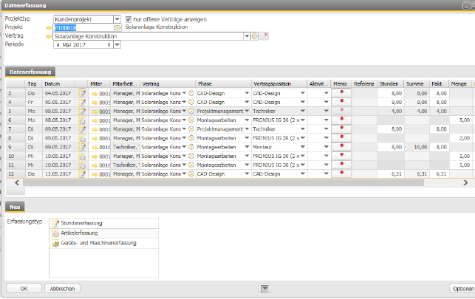The image size is (475, 299).
Task: Open memo pin for row 6
Action: (x=341, y=120)
